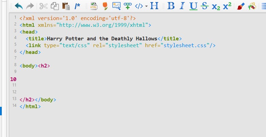Apply subscript with the x₂ icon

tap(216, 7)
